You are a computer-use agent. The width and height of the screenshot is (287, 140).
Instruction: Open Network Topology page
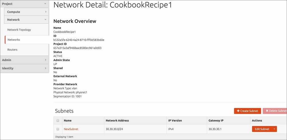point(19,30)
